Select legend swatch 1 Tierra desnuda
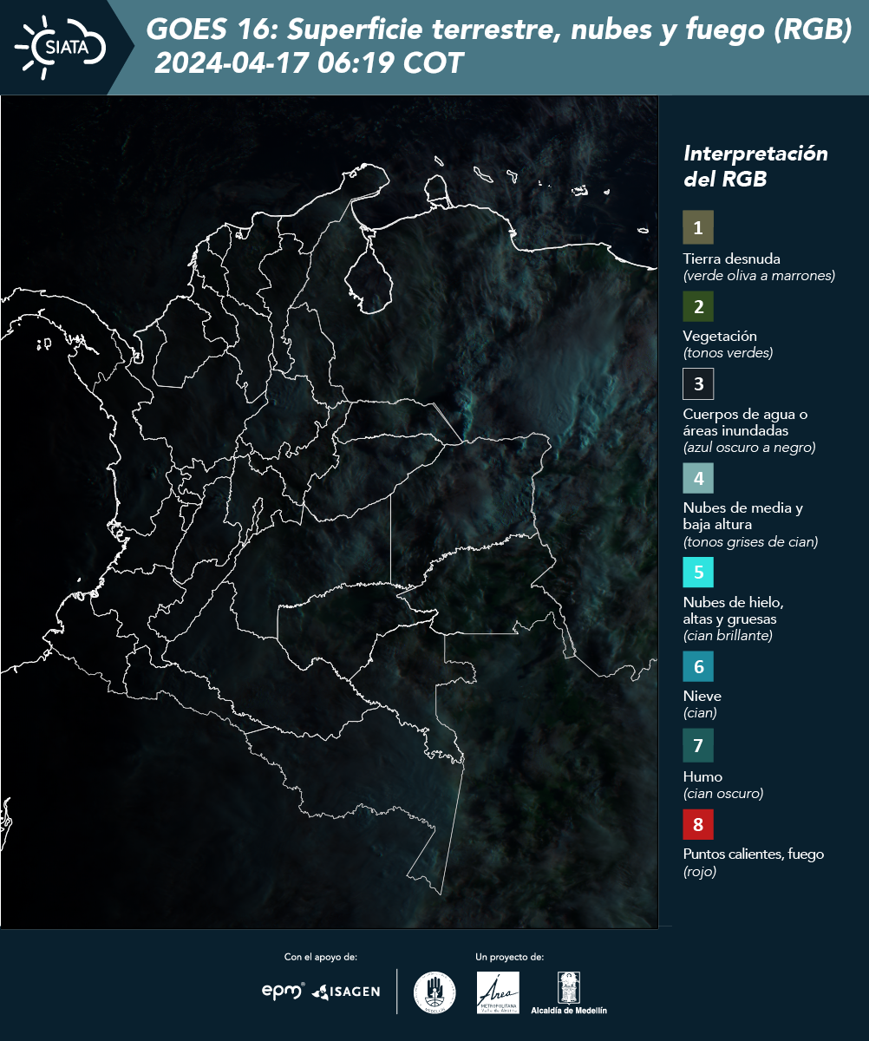The image size is (869, 1041). (698, 227)
